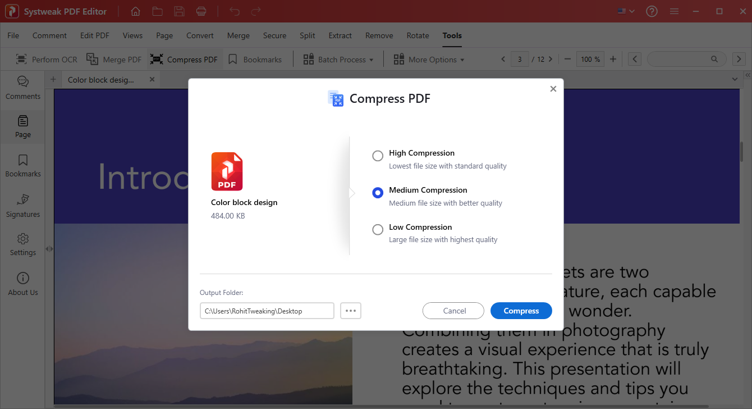752x409 pixels.
Task: Open the Convert menu
Action: click(x=200, y=35)
